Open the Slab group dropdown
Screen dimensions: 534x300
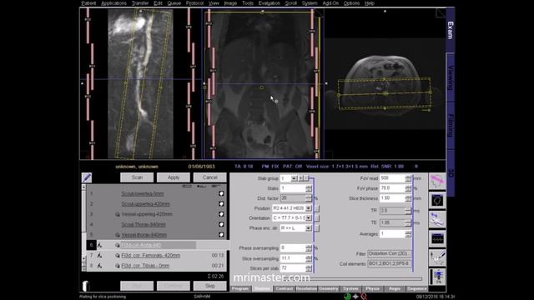294,178
